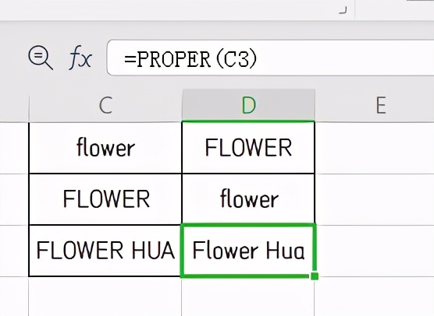The image size is (434, 316).
Task: Select empty column E cell beside Flower Hua
Action: pyautogui.click(x=375, y=251)
